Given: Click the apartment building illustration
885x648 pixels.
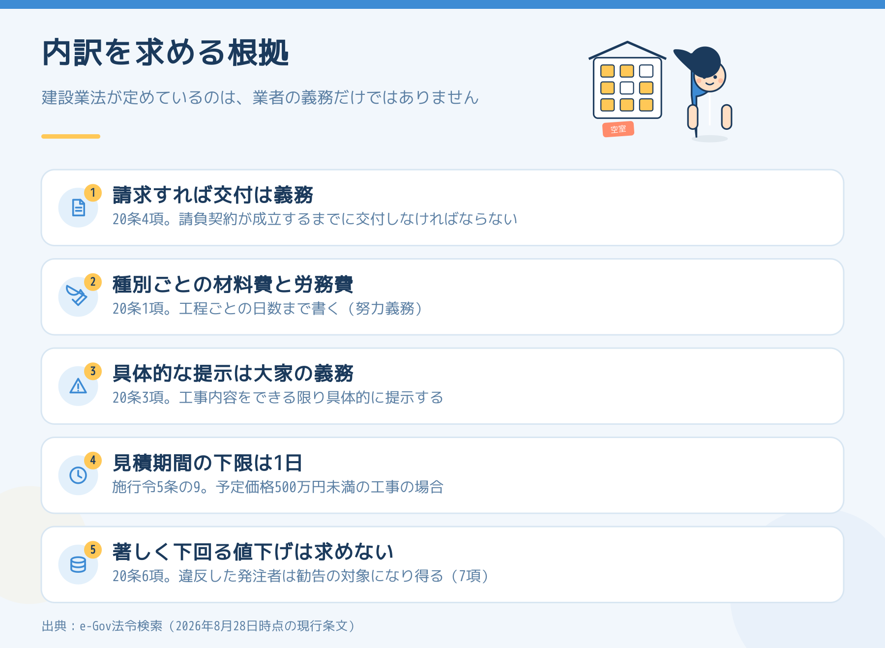Looking at the screenshot, I should coord(627,80).
